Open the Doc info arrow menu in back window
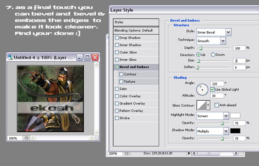This screenshot has height=166, width=259. click(189, 153)
